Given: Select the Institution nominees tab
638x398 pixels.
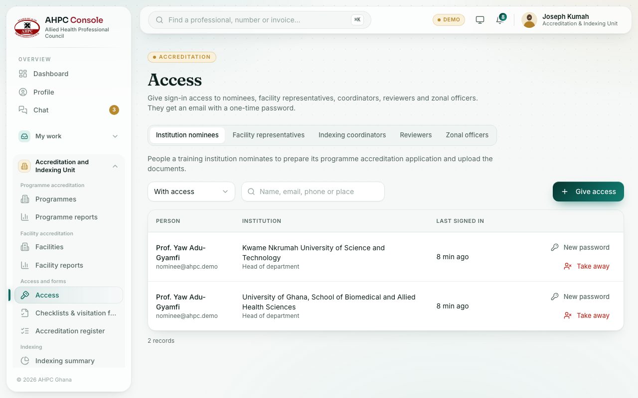Looking at the screenshot, I should (x=187, y=135).
